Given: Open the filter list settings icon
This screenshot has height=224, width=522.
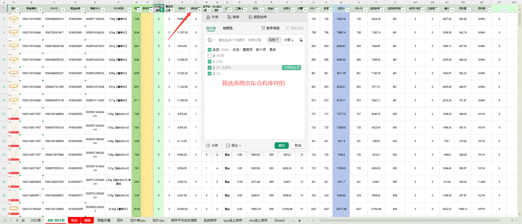Looking at the screenshot, I should (x=300, y=40).
